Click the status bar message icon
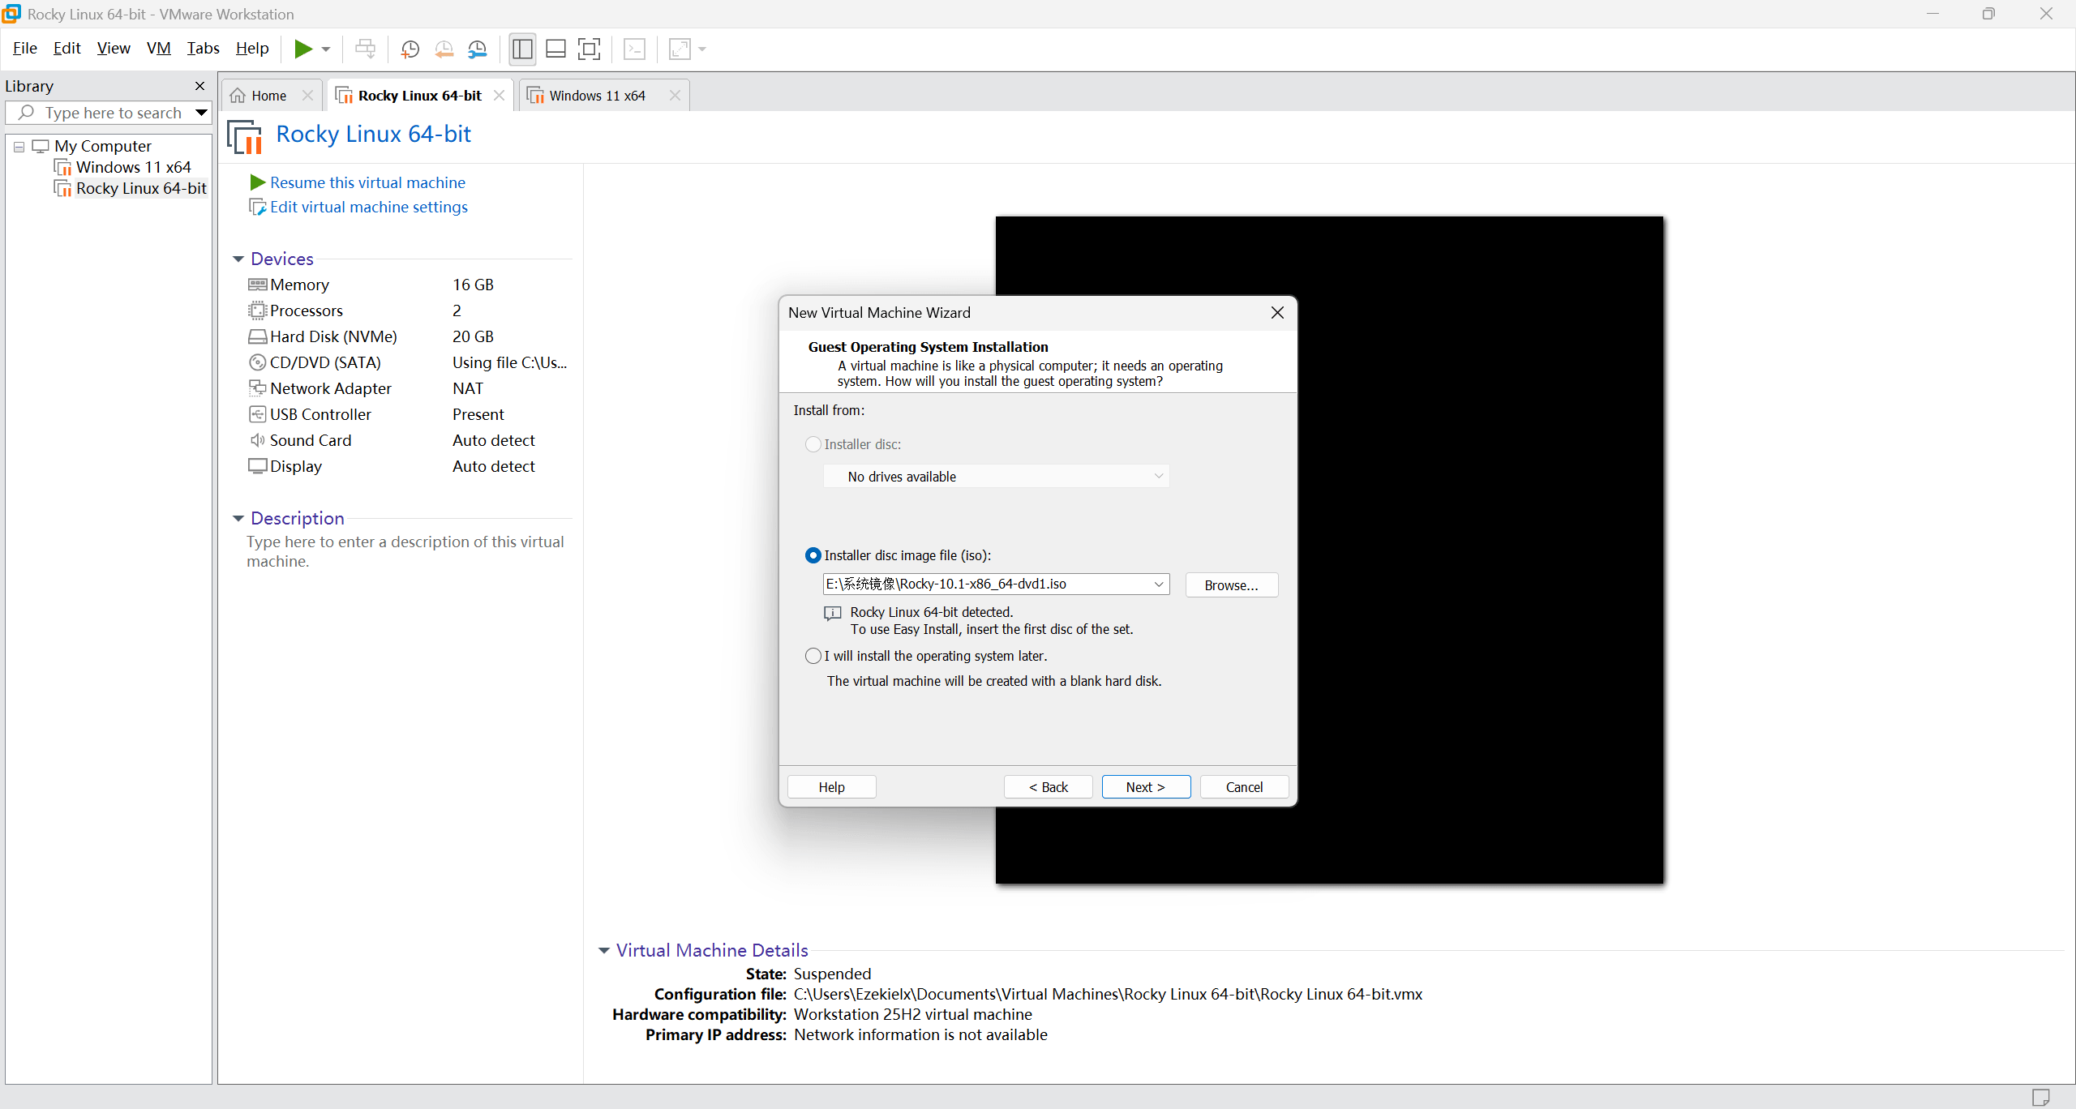Viewport: 2076px width, 1109px height. point(2041,1098)
